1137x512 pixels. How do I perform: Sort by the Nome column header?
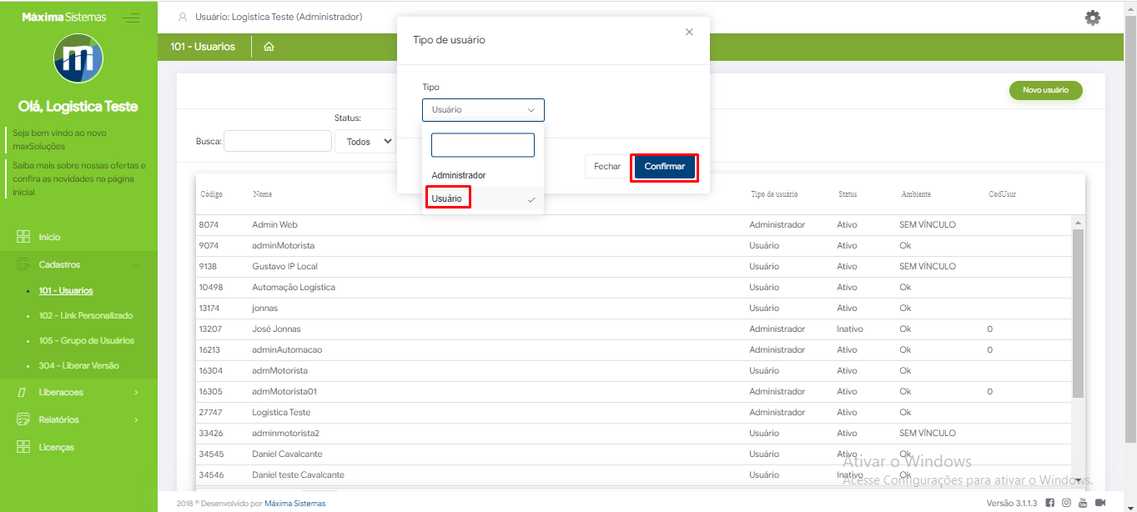tap(262, 194)
